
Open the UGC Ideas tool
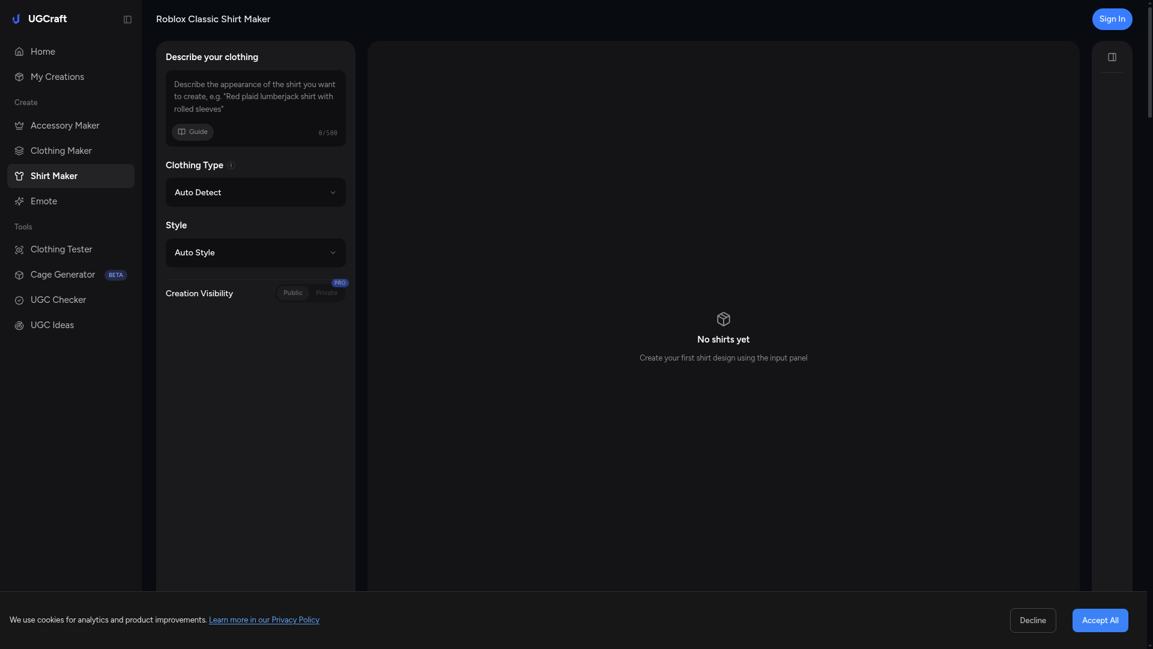point(71,325)
